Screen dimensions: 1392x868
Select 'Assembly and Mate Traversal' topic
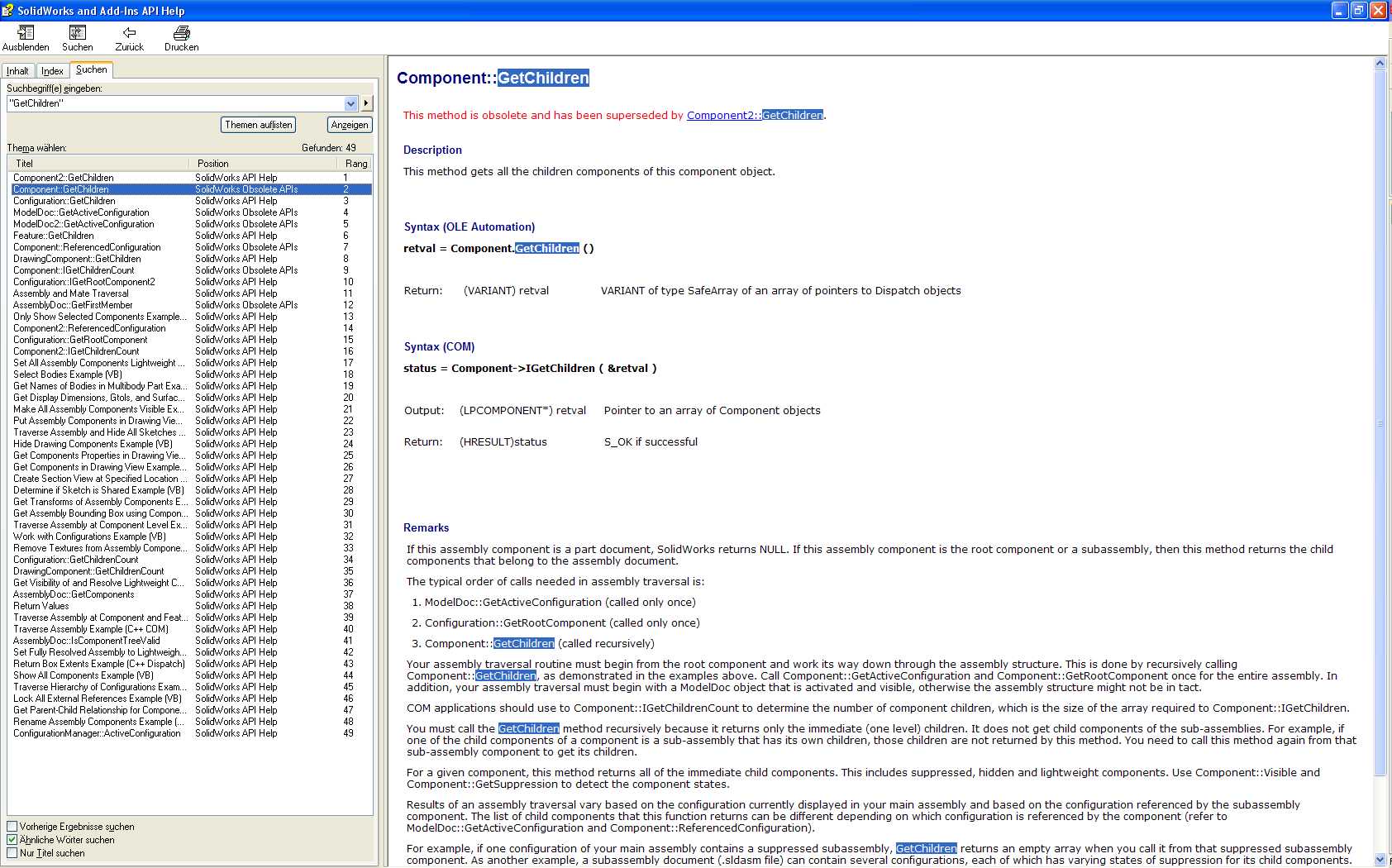(191, 293)
